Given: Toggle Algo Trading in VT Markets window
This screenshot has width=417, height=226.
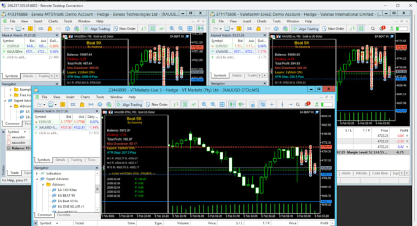Looking at the screenshot, I should pos(129,104).
